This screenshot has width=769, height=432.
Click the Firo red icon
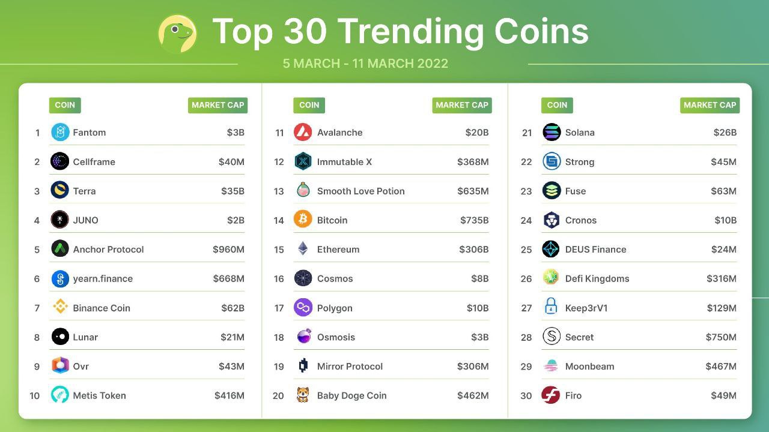(551, 395)
